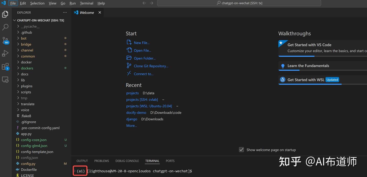Switch to the OUTPUT panel tab
The image size is (367, 177).
(82, 161)
